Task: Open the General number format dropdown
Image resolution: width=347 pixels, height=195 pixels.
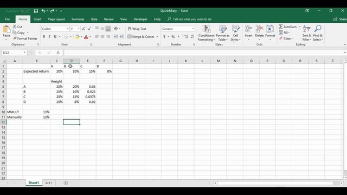Action: [193, 29]
